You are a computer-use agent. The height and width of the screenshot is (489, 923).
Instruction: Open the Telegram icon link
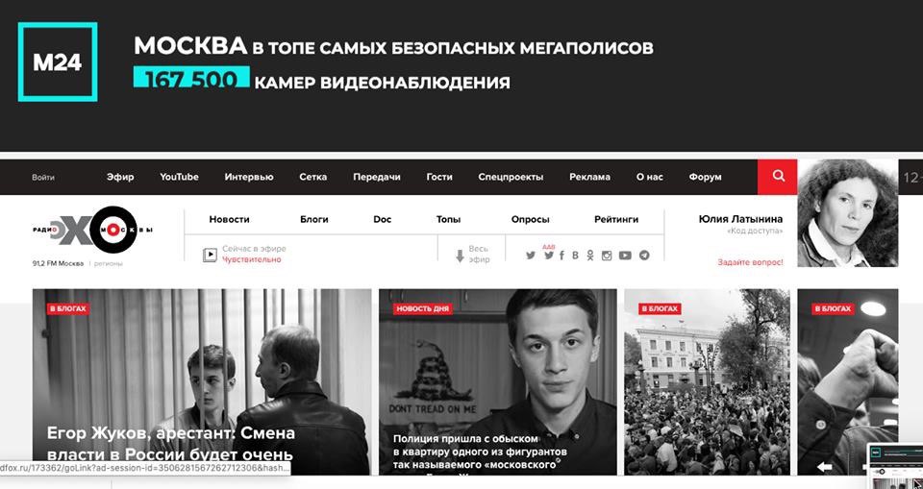click(644, 256)
